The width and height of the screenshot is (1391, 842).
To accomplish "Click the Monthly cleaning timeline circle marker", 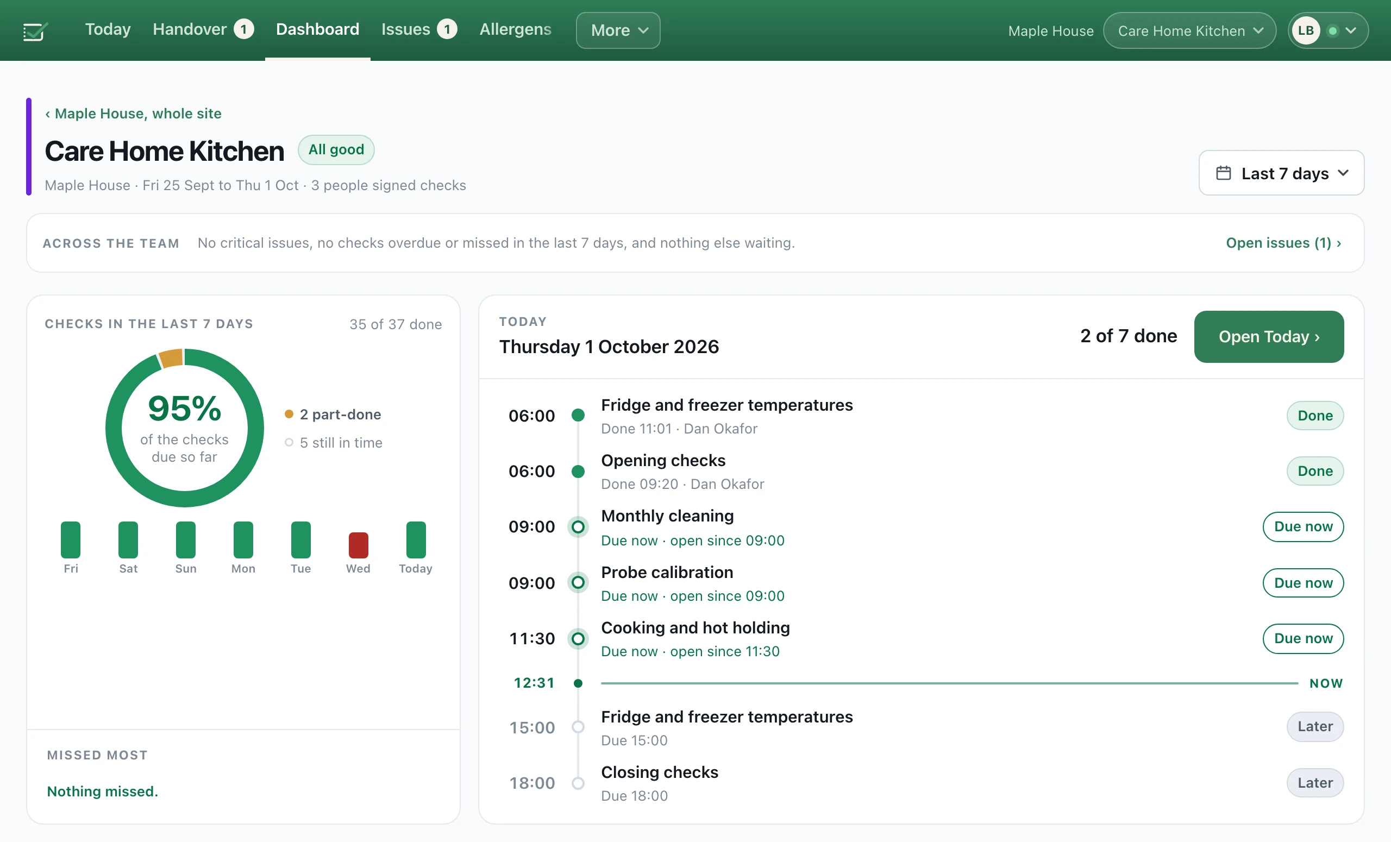I will 578,526.
